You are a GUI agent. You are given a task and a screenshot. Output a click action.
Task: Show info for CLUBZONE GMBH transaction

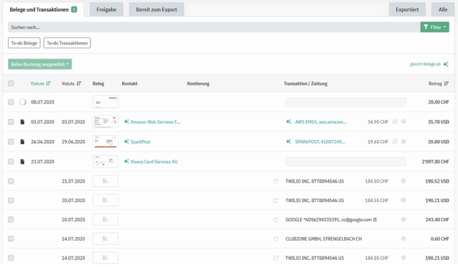click(403, 239)
